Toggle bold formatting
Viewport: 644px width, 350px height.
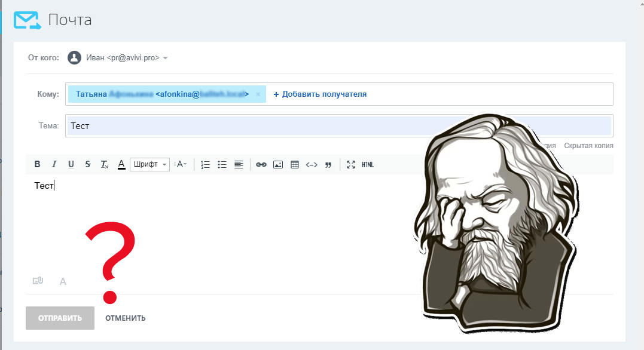[x=38, y=164]
